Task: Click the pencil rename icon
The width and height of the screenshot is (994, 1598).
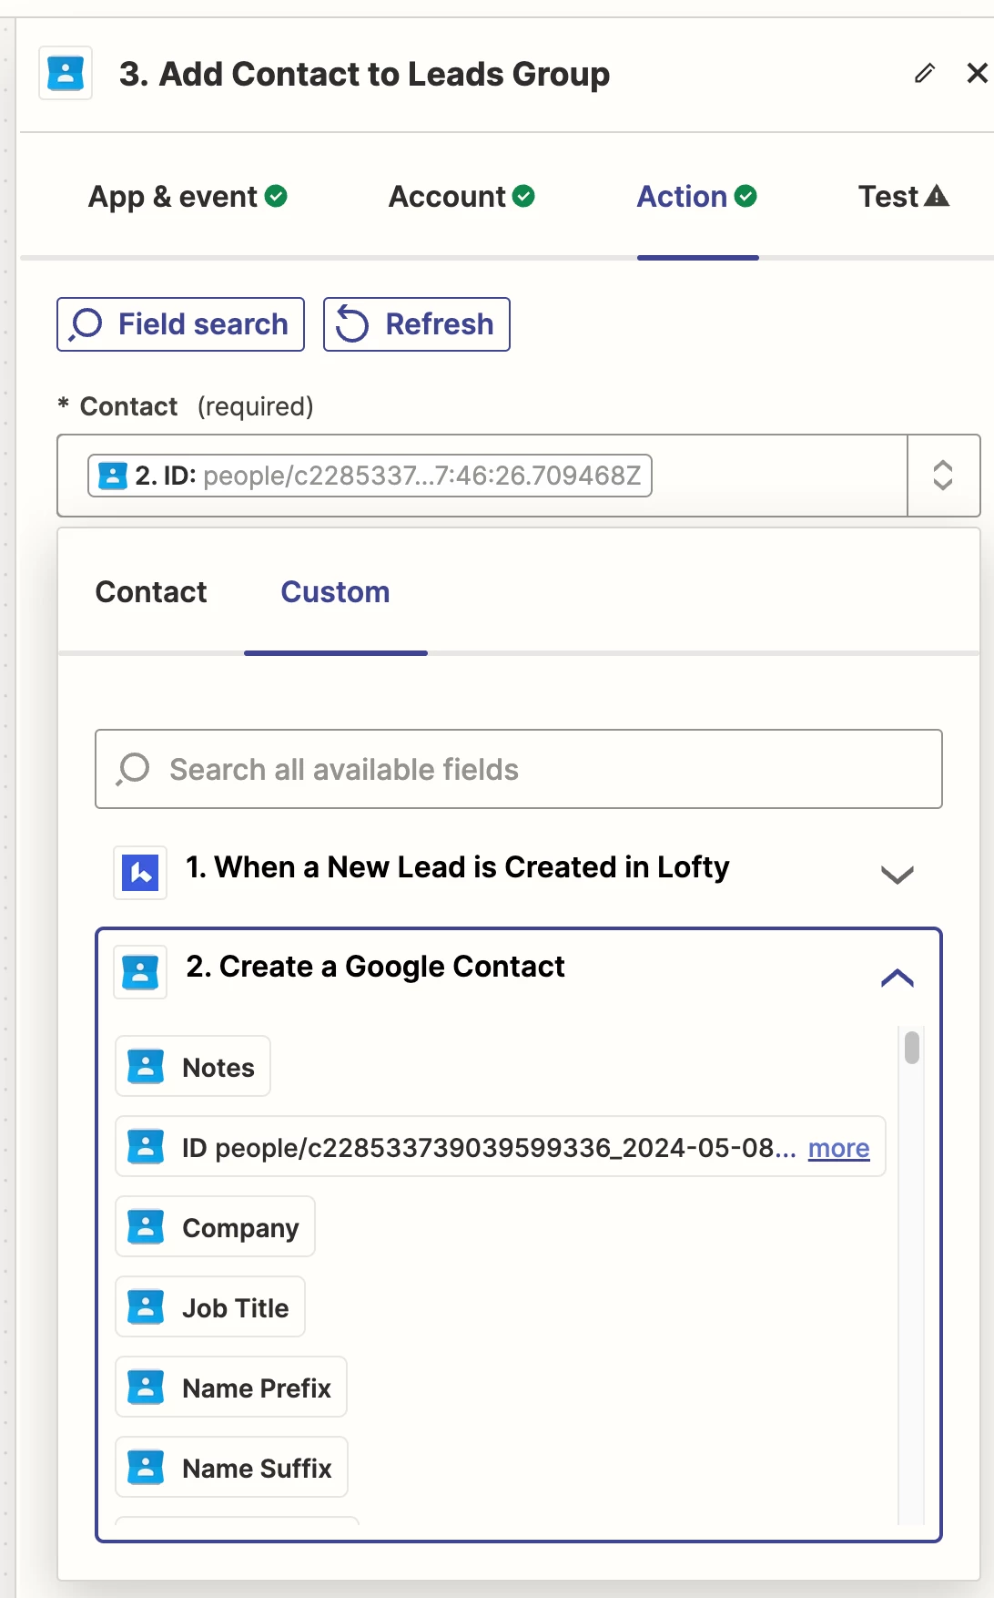Action: click(x=925, y=73)
